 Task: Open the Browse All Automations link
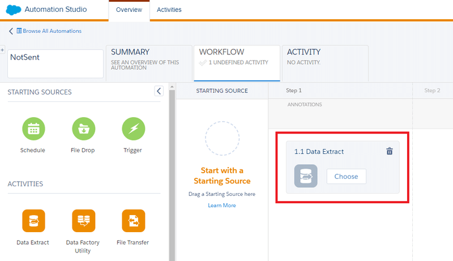pos(52,31)
